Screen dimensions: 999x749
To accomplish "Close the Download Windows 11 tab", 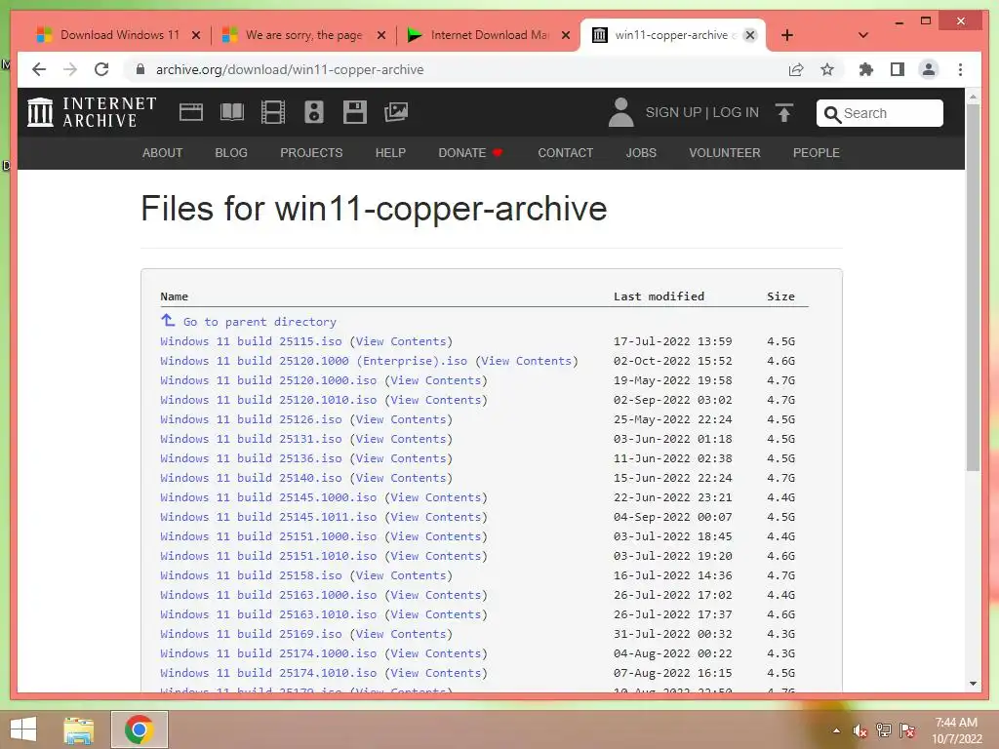I will (x=196, y=35).
